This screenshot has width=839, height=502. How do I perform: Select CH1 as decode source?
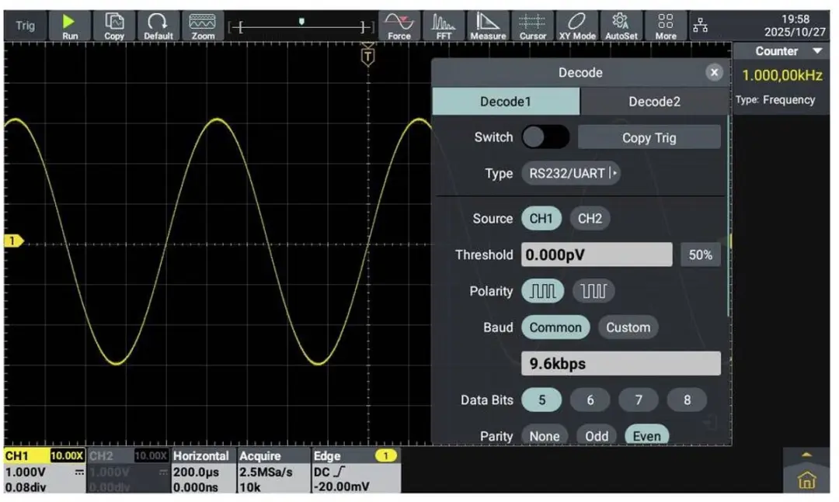541,218
